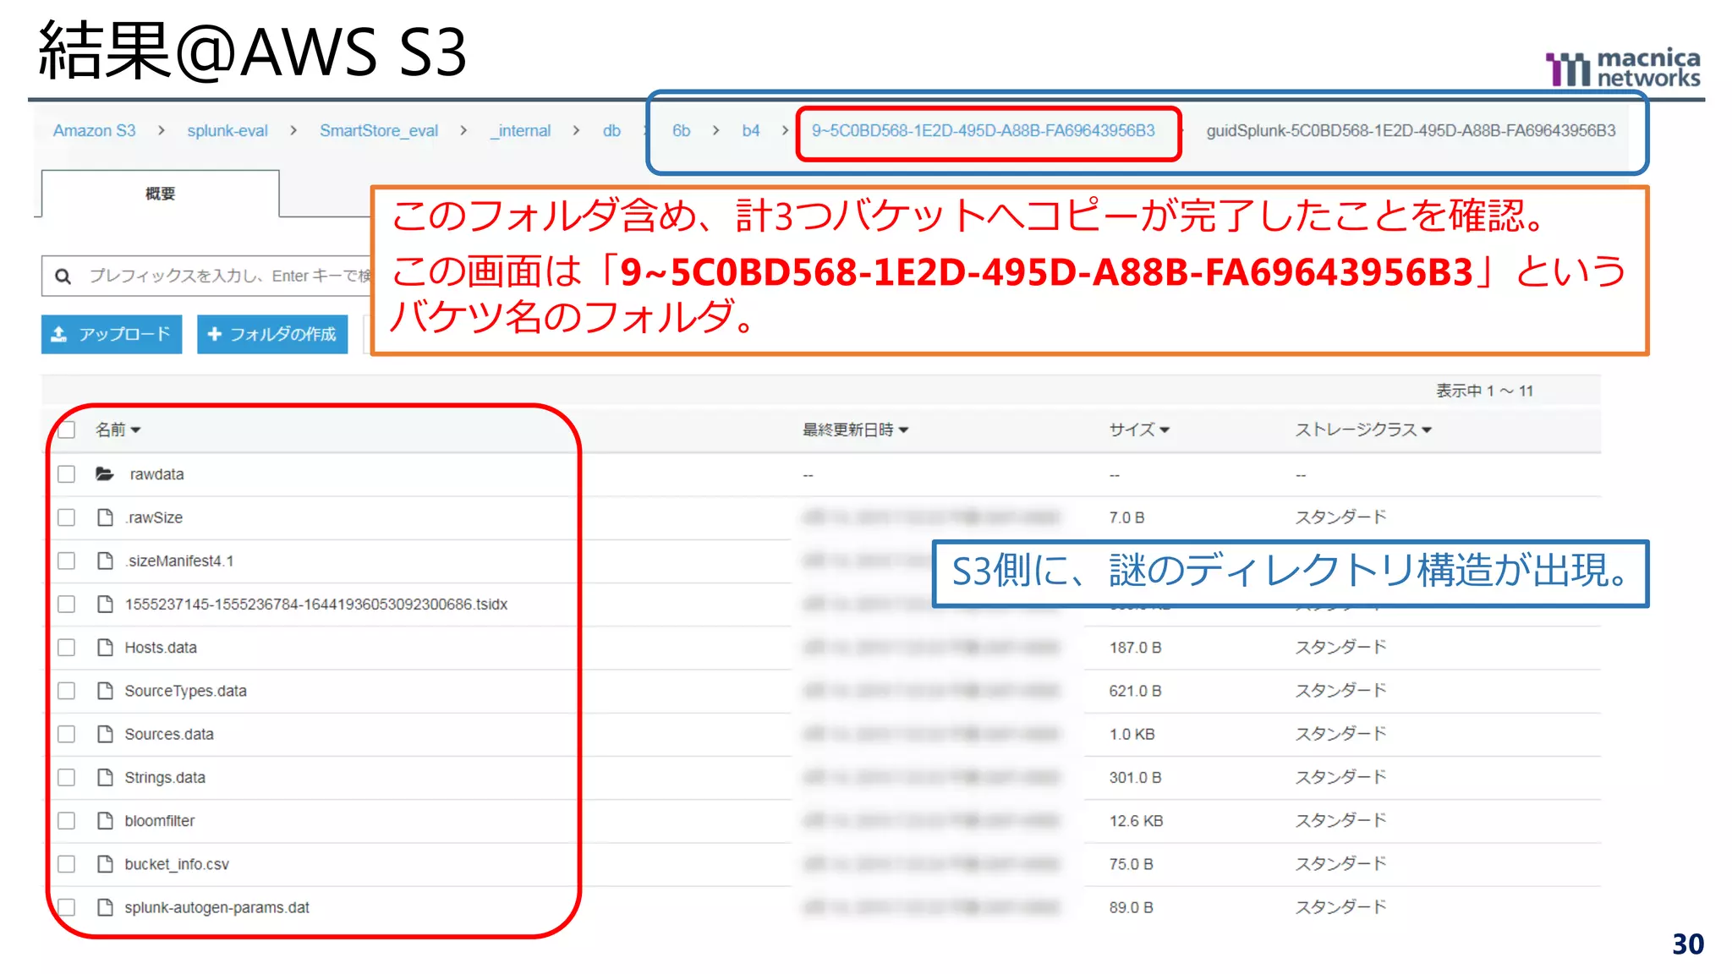
Task: Open the bloomfilter file name
Action: click(x=160, y=821)
